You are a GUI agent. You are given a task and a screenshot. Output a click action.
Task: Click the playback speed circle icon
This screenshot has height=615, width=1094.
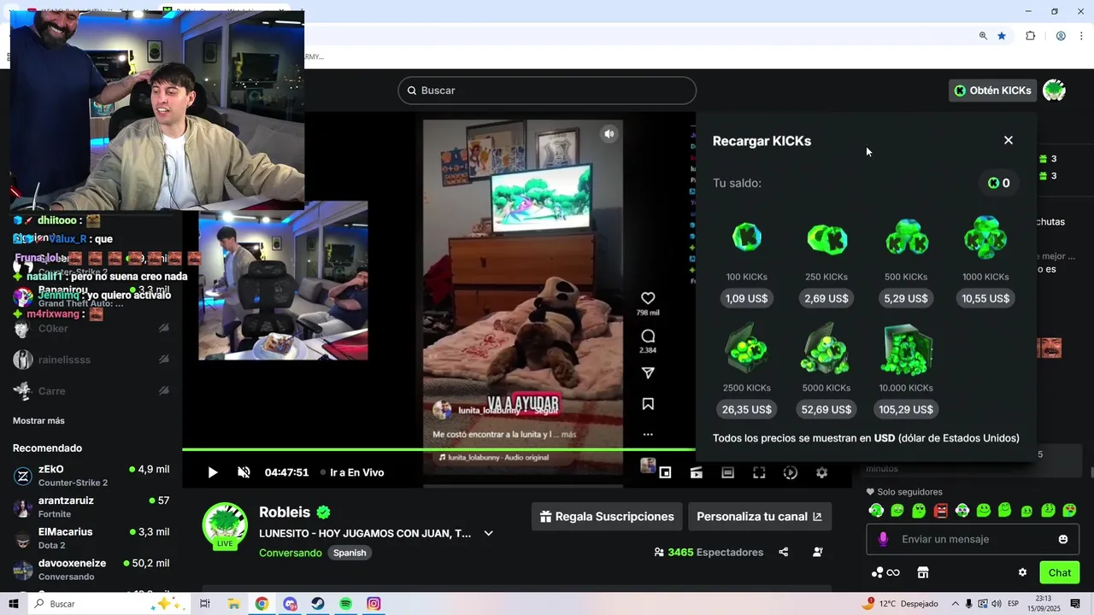click(791, 472)
